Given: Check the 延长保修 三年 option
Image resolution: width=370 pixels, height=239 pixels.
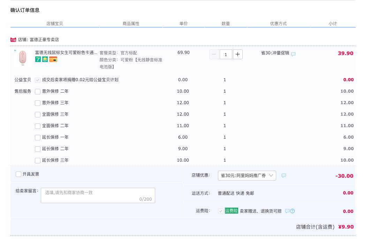Looking at the screenshot, I should 38,161.
